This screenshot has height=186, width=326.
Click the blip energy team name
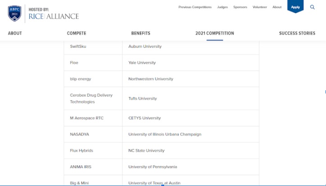point(81,79)
